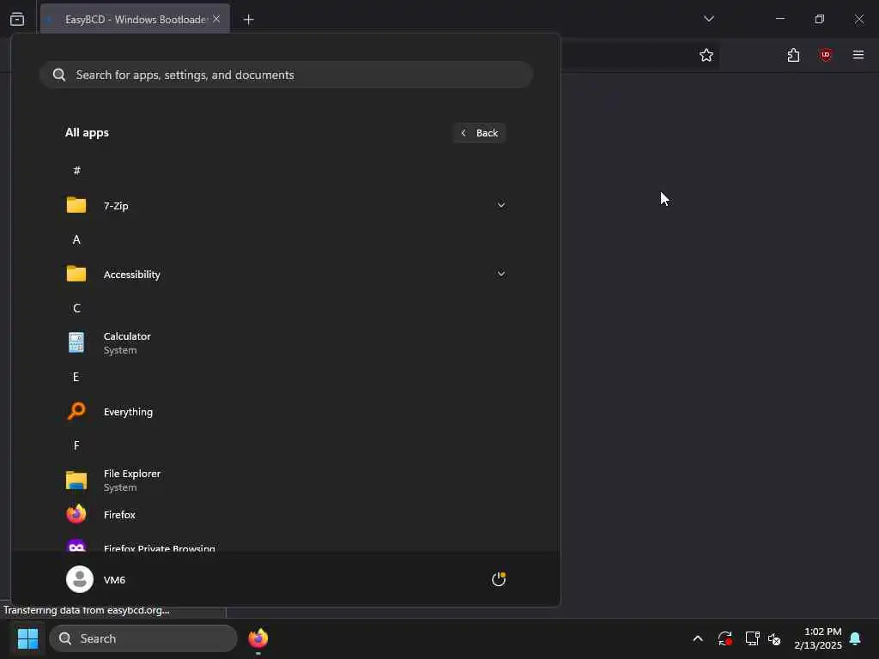Expand the 7-Zip folder chevron

[x=500, y=205]
